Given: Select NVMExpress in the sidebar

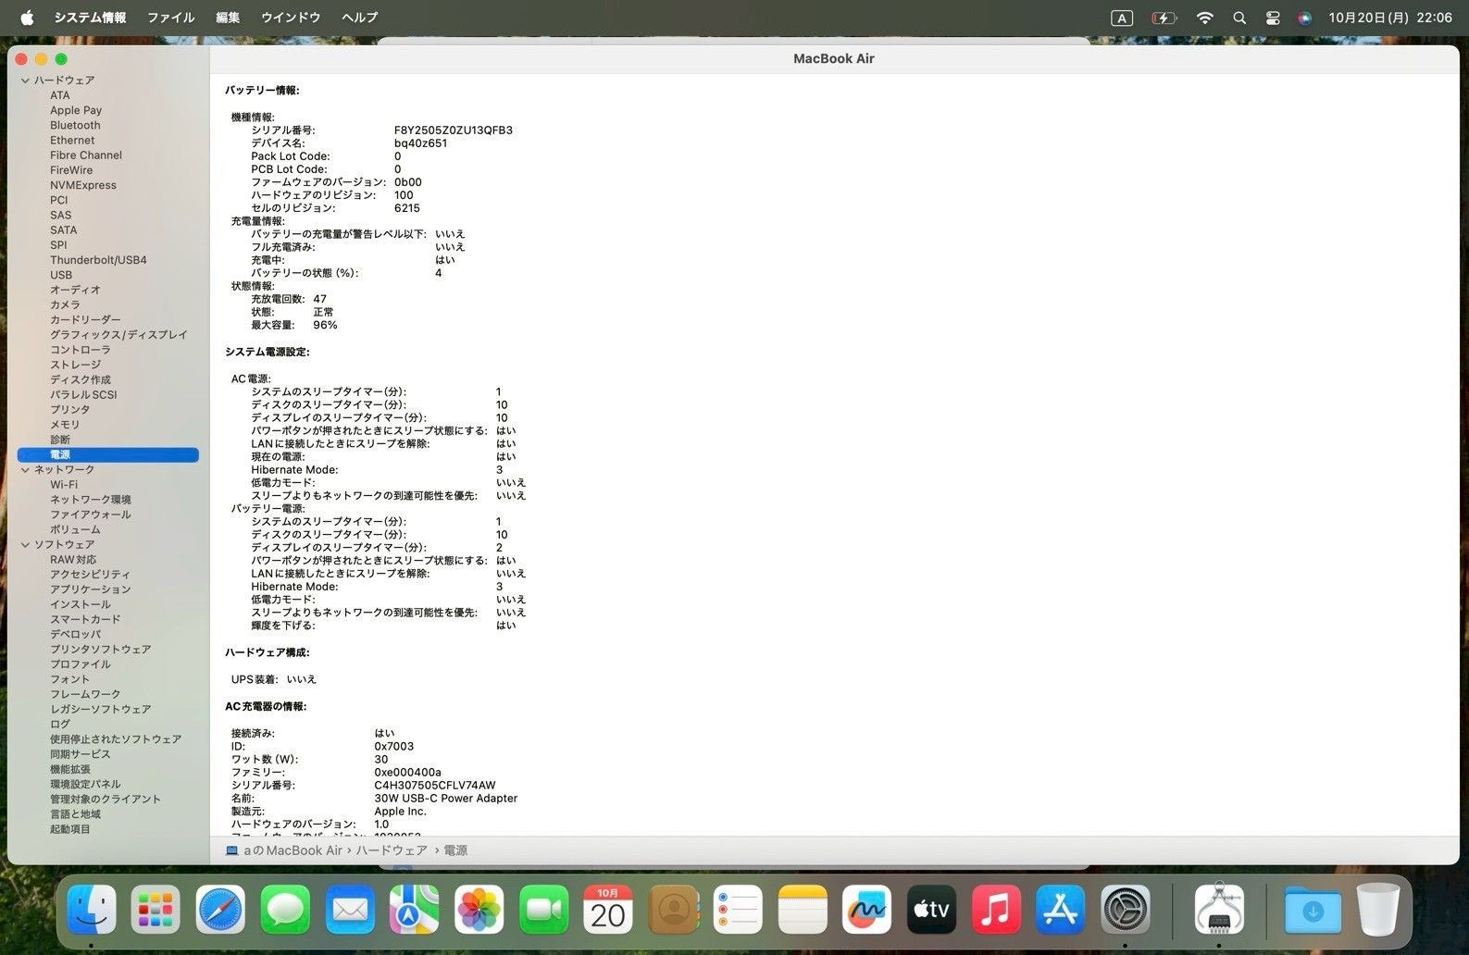Looking at the screenshot, I should [83, 185].
